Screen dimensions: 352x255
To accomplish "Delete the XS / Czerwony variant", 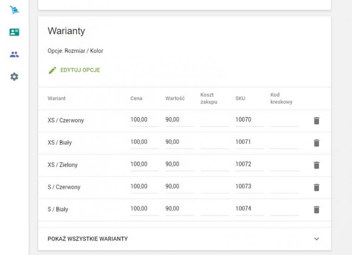I will [x=316, y=121].
